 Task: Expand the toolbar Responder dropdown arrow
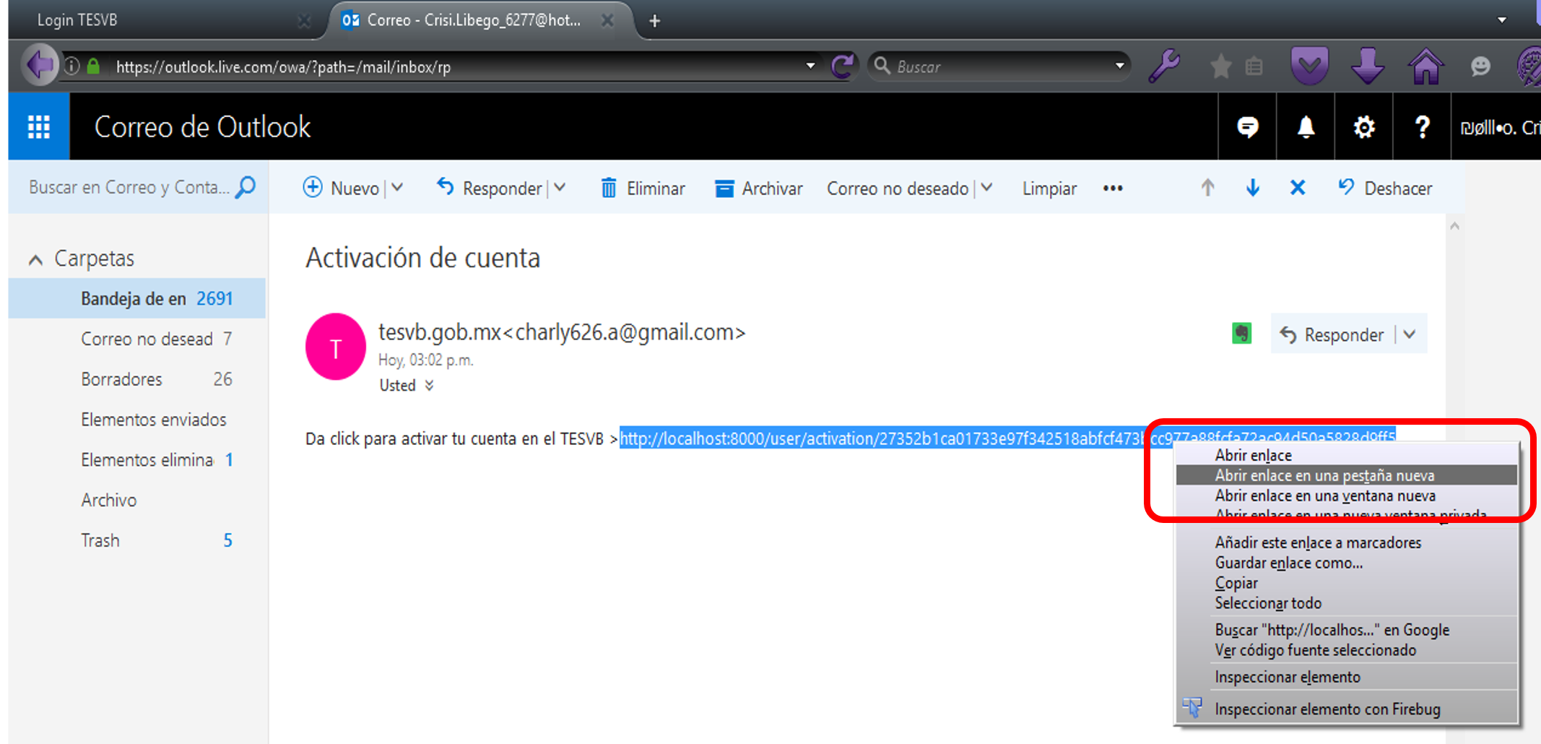[560, 188]
